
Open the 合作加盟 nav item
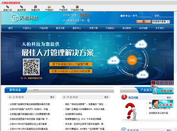coord(143,28)
